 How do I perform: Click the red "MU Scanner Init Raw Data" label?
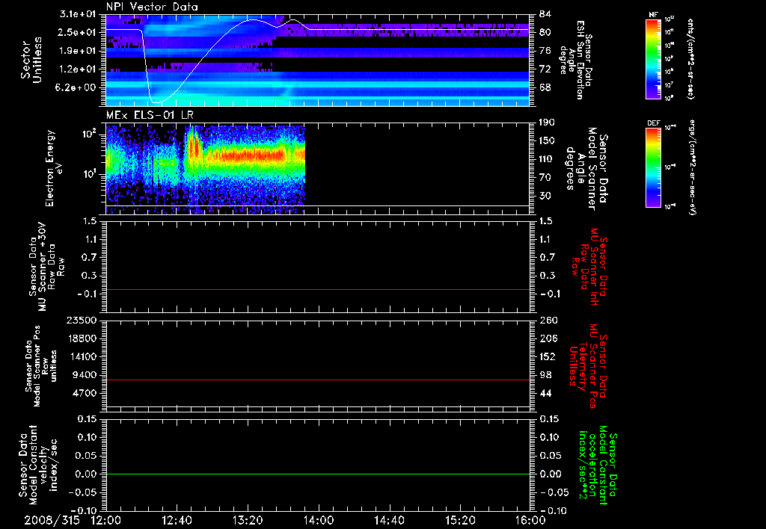(589, 267)
